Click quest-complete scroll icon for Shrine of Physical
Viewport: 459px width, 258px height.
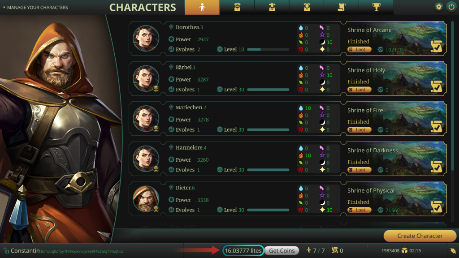click(437, 206)
